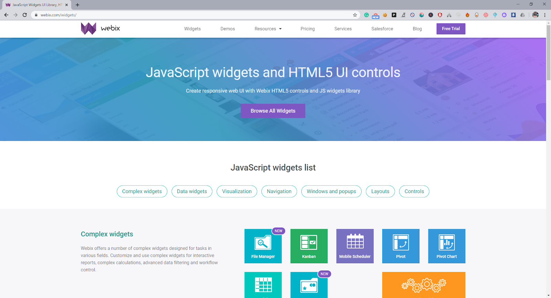Click the address bar showing webix.com/widgets/
551x298 pixels.
(x=195, y=15)
